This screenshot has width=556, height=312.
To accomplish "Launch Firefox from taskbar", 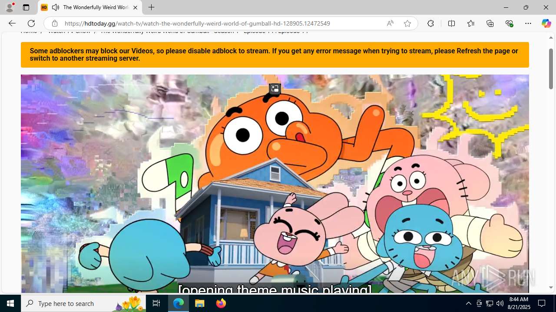I will tap(221, 303).
